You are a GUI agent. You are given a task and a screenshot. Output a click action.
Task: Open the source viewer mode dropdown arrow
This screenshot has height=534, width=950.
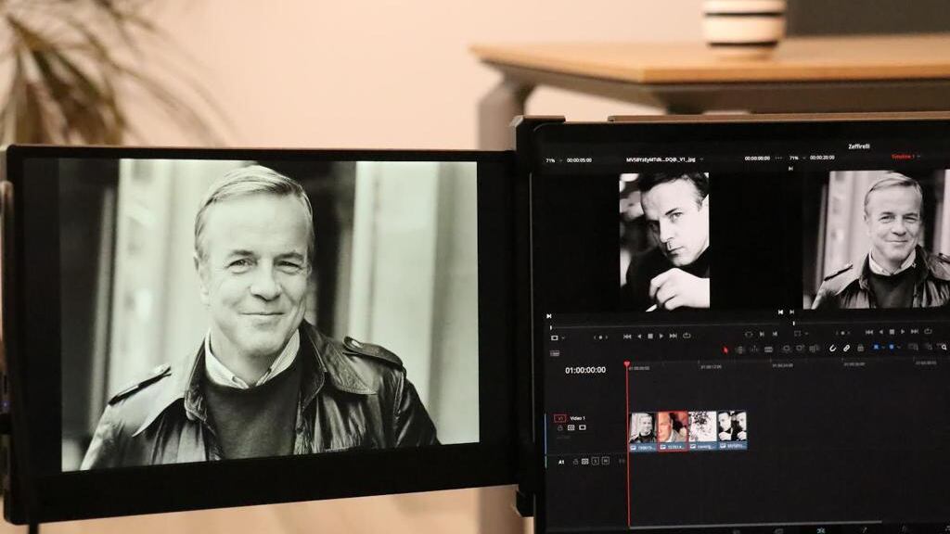tap(563, 337)
